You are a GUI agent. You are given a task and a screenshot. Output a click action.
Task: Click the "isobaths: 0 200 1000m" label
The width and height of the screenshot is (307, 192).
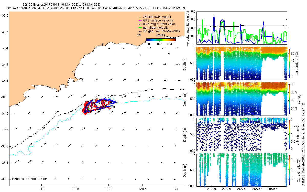(x=29, y=179)
